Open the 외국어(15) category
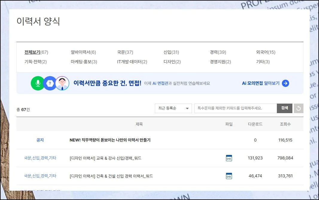Viewport: 319px width, 200px height. coord(265,52)
